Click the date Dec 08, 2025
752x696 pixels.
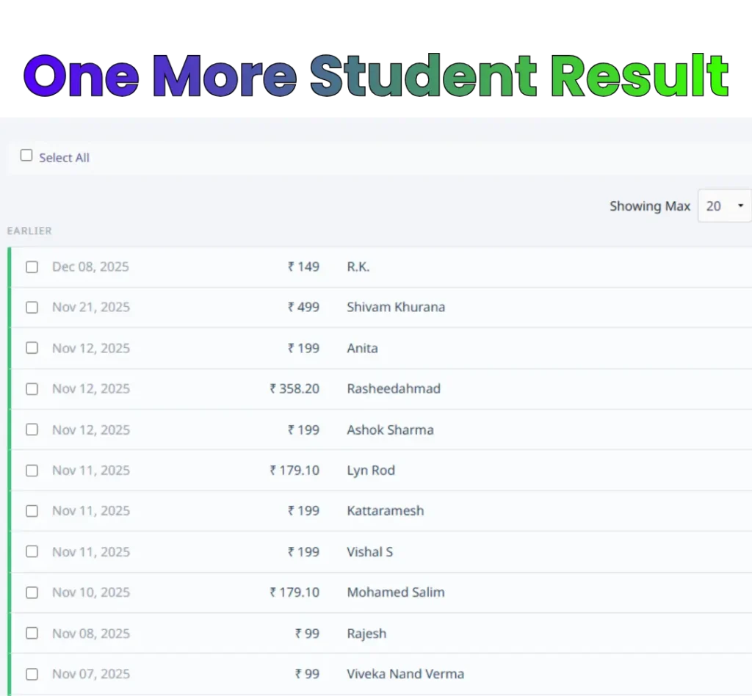[90, 267]
